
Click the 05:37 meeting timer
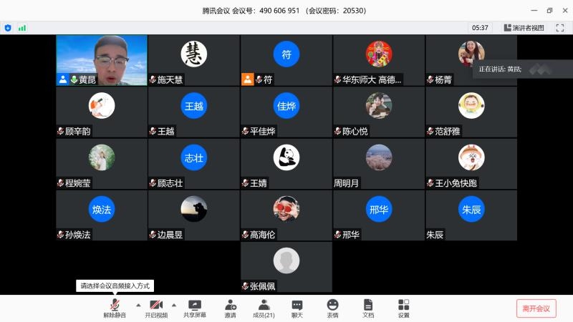pyautogui.click(x=480, y=28)
